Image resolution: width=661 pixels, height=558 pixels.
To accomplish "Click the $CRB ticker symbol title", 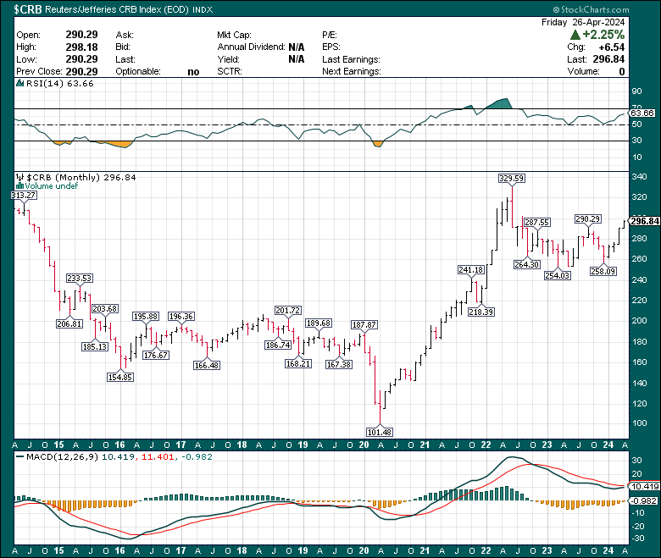I will 28,8.
